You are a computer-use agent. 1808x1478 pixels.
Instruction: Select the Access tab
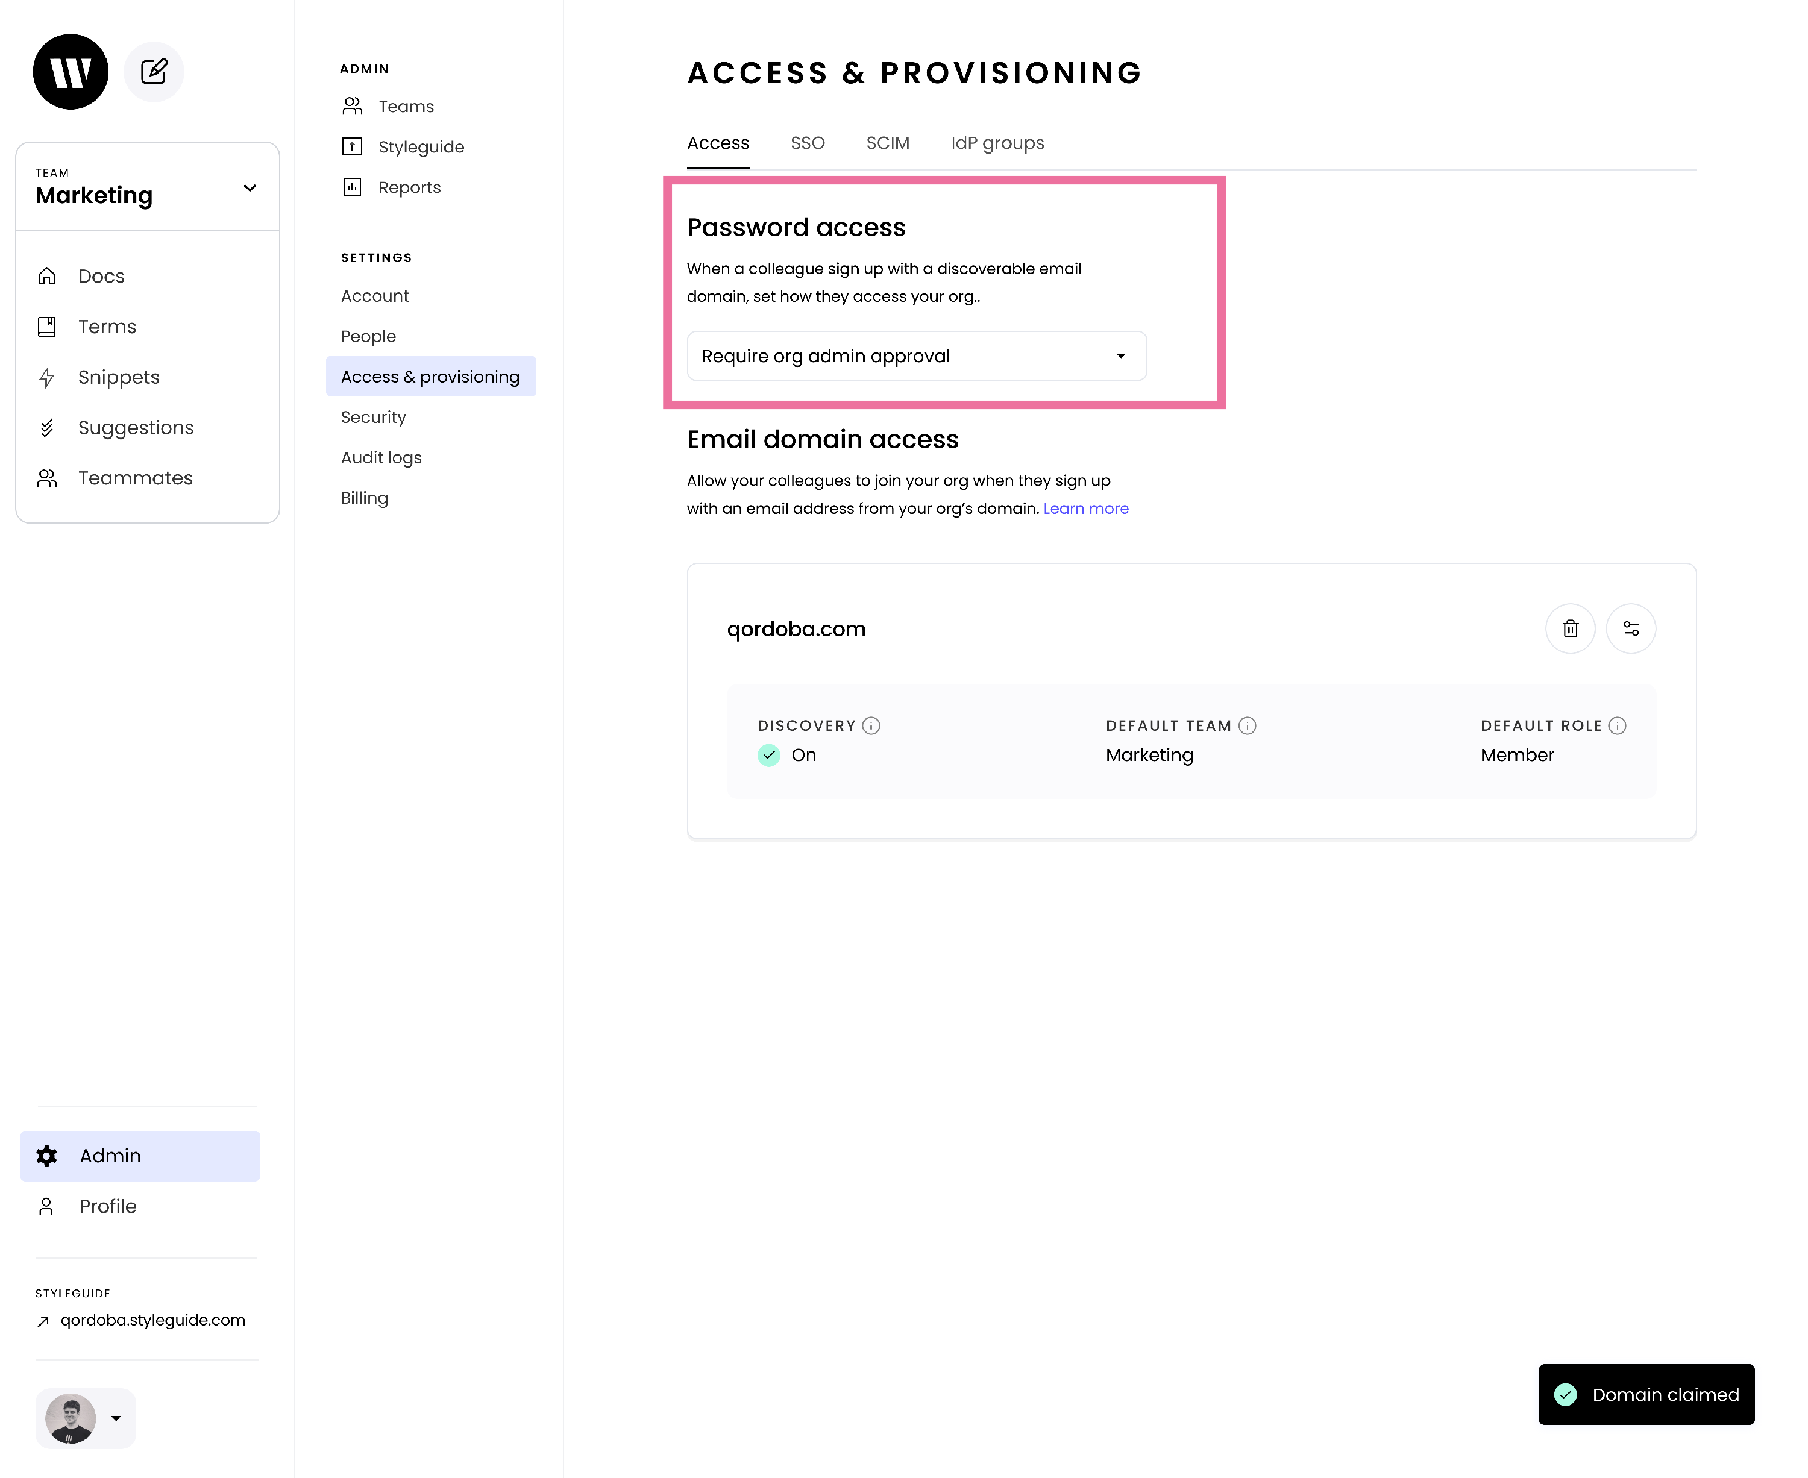(718, 143)
